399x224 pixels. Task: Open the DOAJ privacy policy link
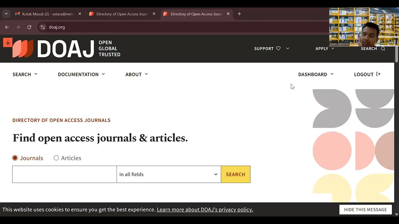(x=205, y=209)
